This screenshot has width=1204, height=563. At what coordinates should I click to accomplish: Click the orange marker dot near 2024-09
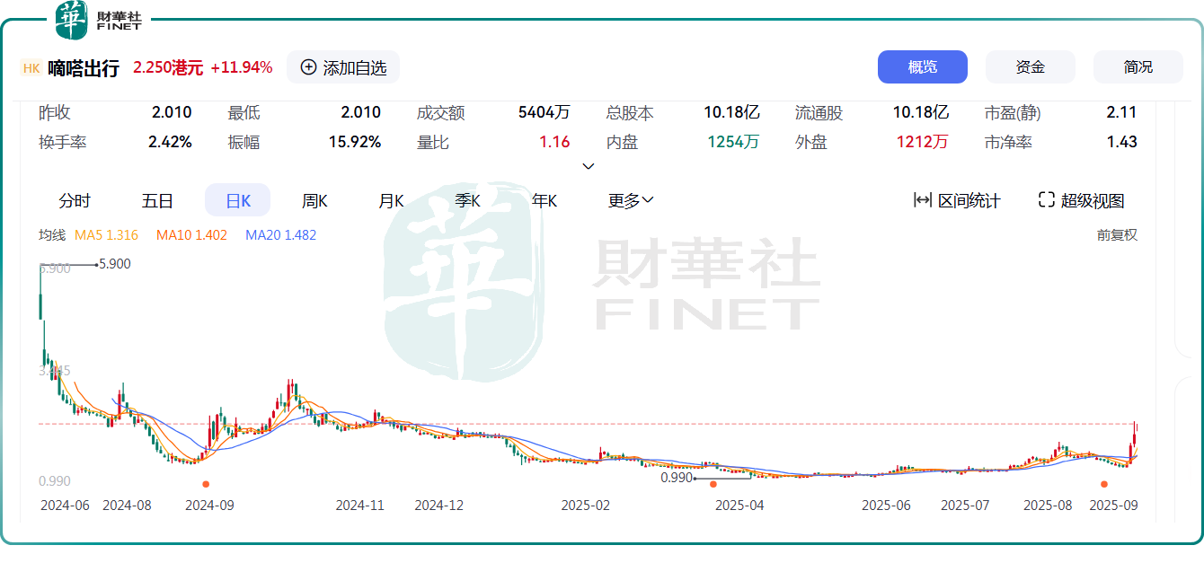pyautogui.click(x=206, y=484)
